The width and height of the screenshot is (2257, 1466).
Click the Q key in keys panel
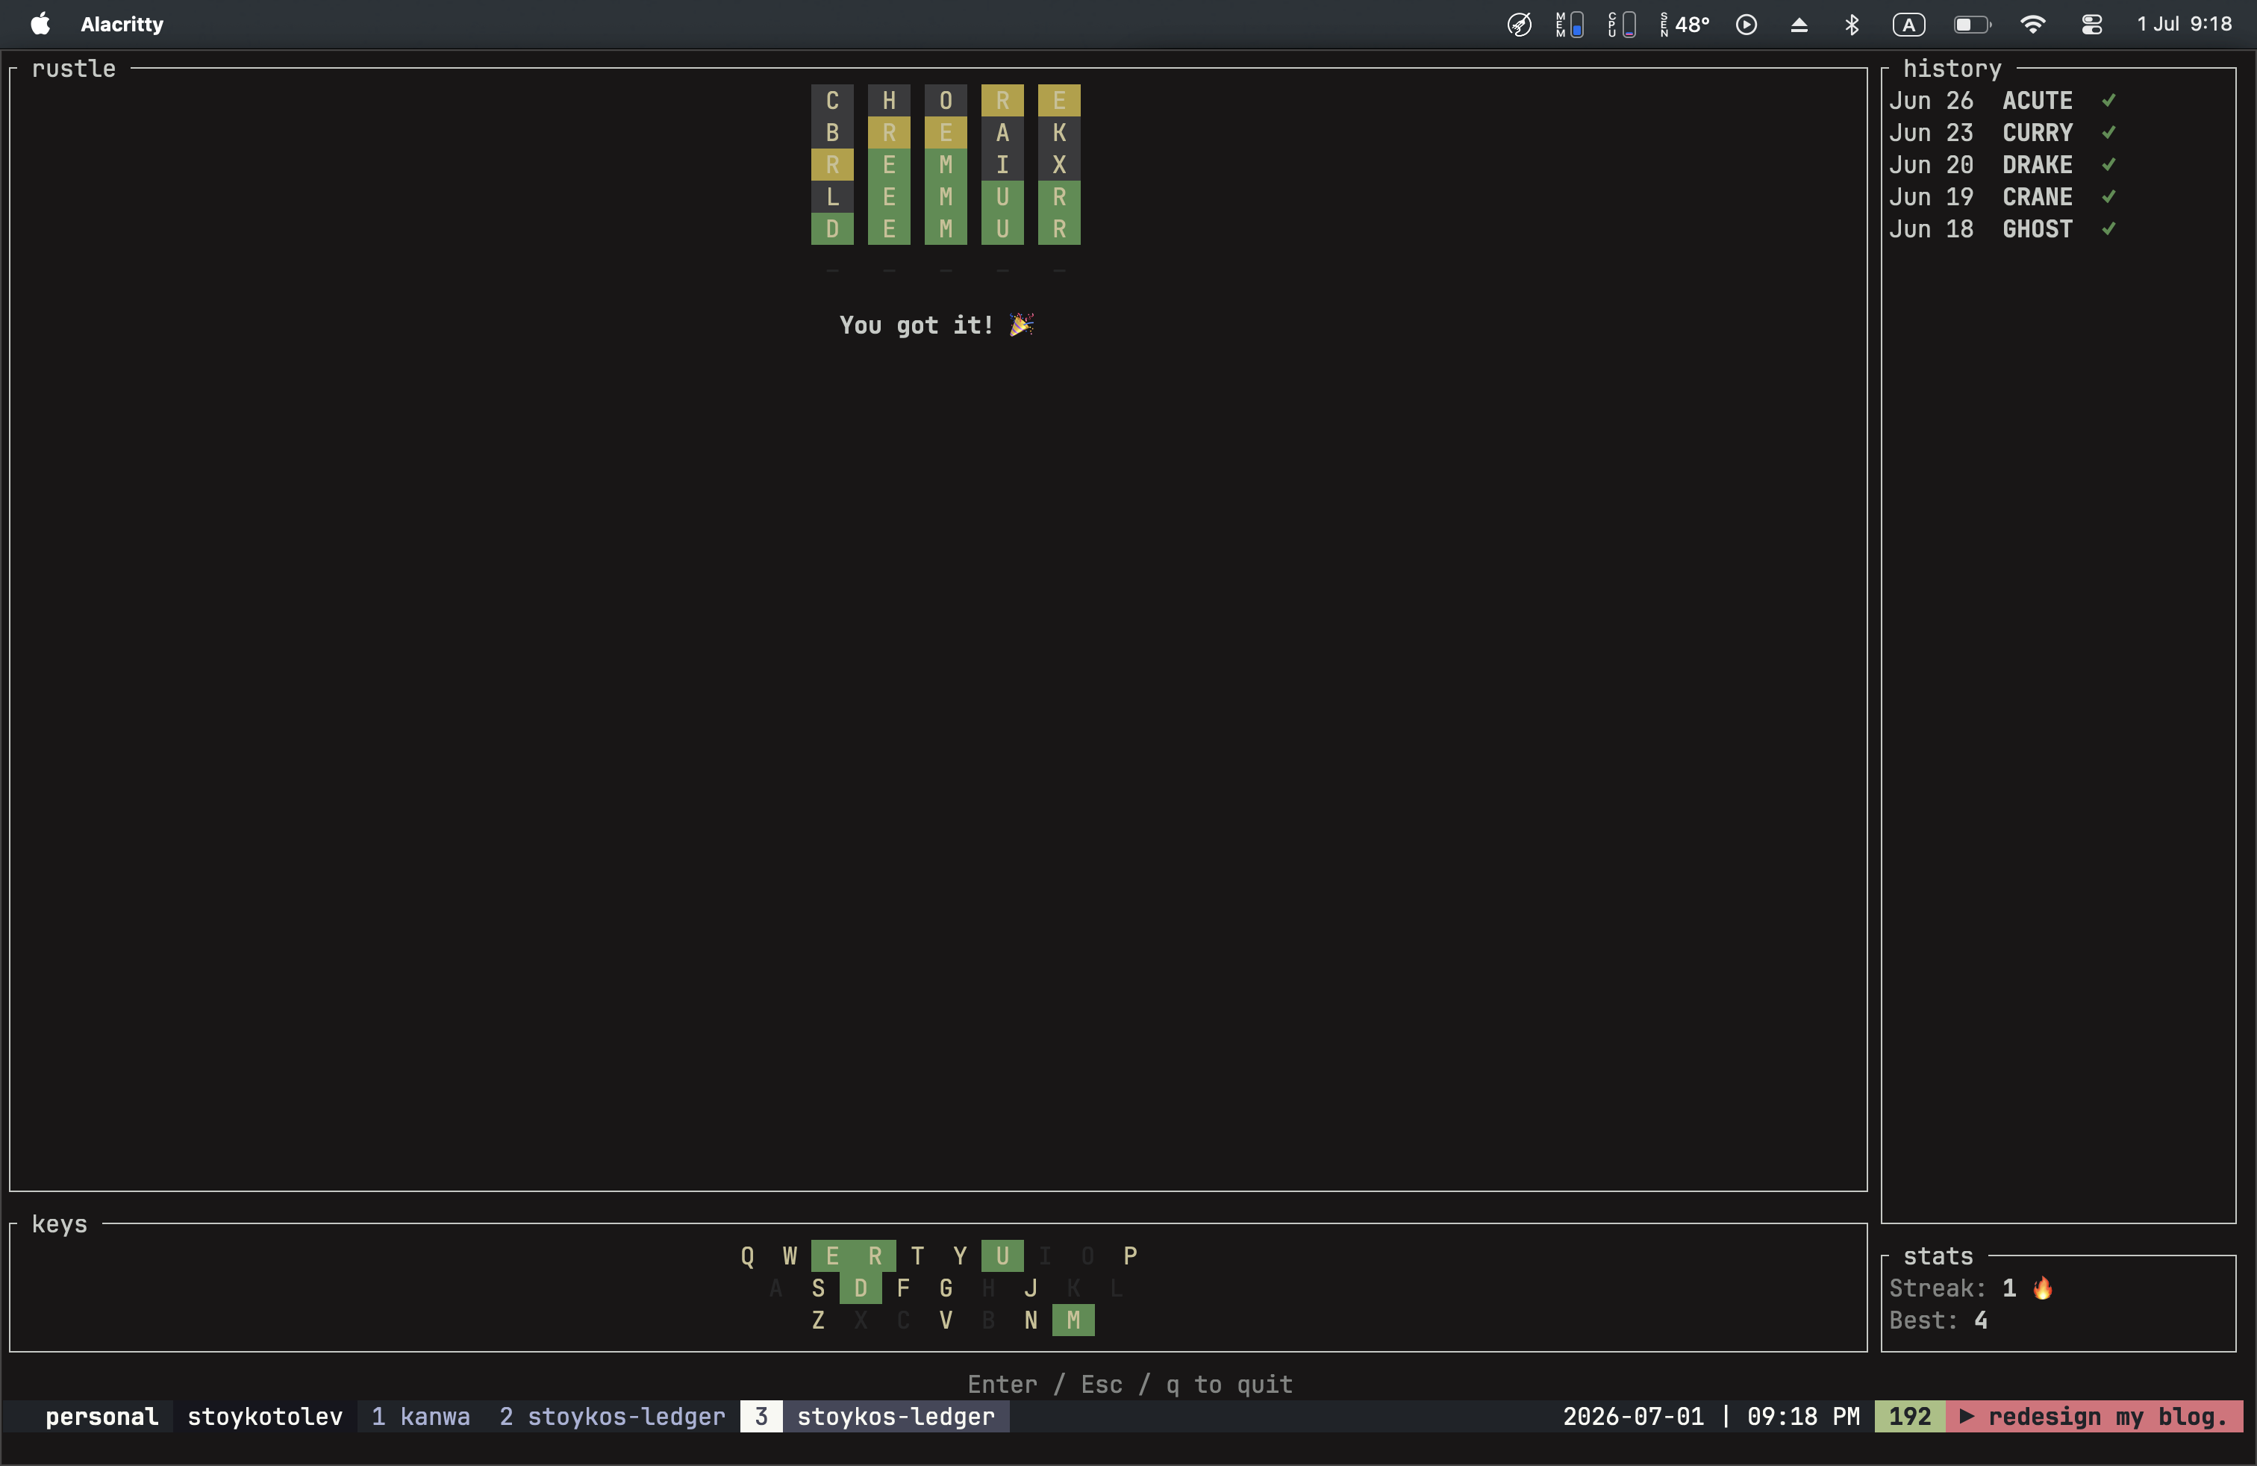(x=747, y=1256)
